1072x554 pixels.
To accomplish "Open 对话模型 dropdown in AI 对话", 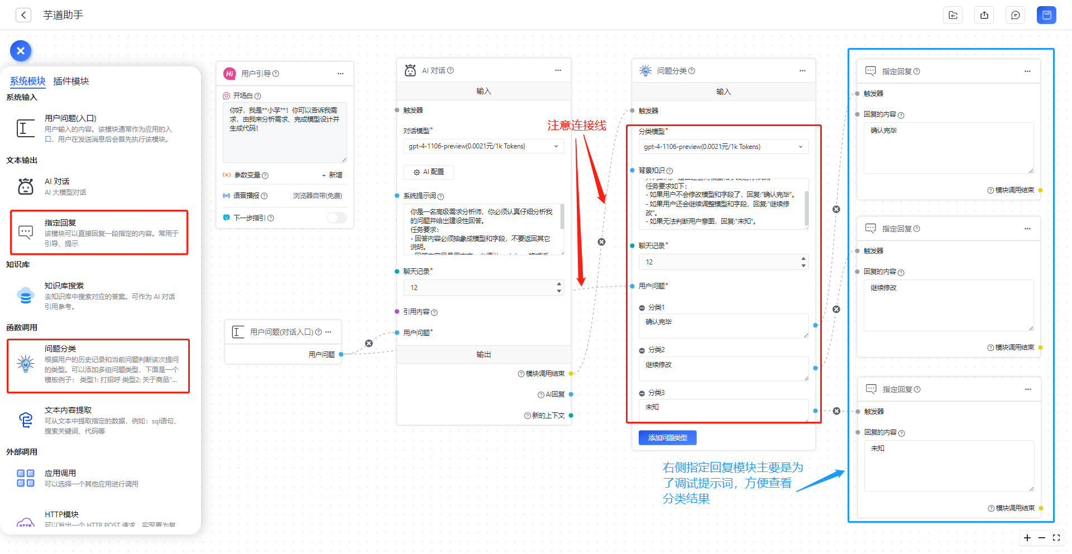I will 484,146.
